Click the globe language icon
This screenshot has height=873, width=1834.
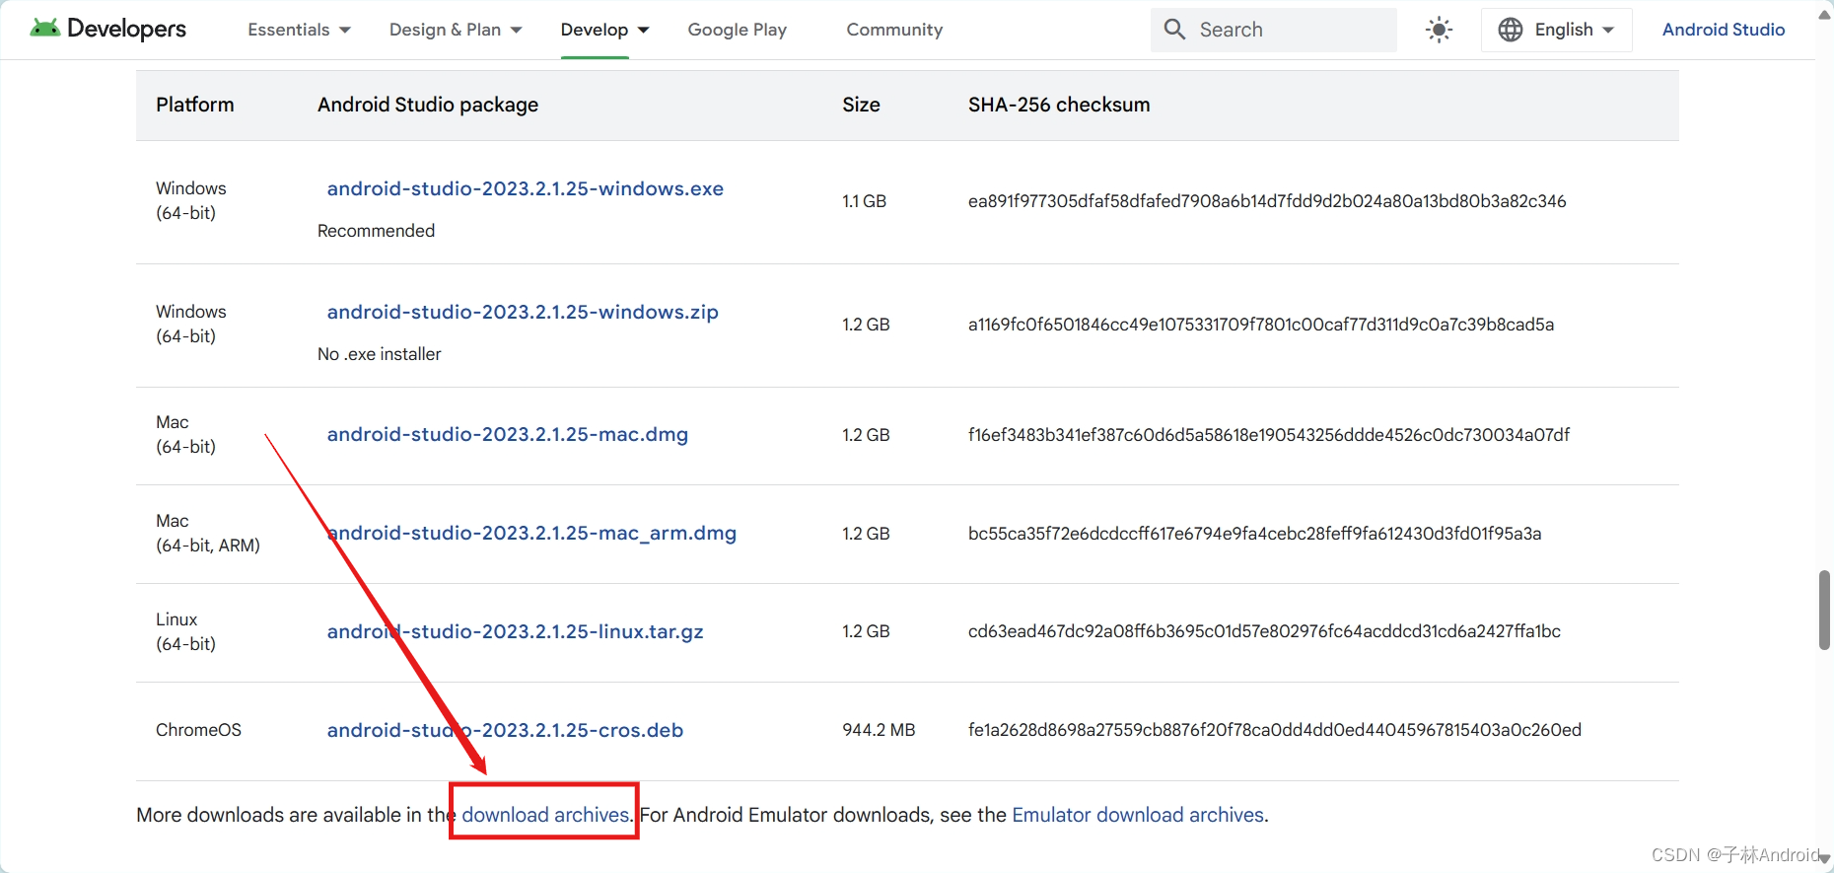(x=1510, y=30)
